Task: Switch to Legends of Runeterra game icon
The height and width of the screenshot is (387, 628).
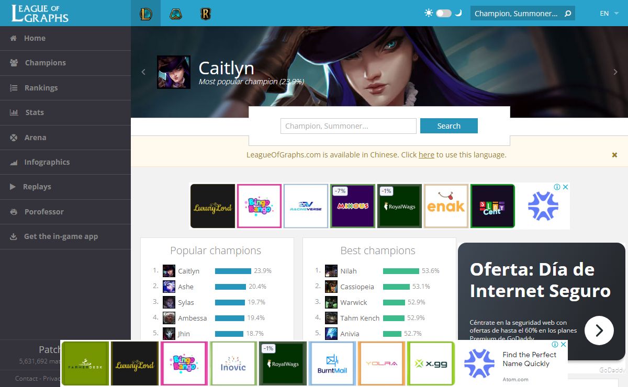Action: (x=205, y=13)
